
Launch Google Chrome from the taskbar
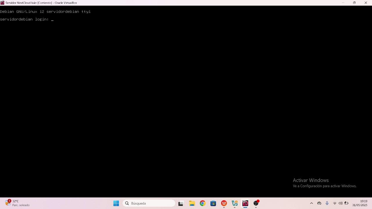(x=203, y=203)
